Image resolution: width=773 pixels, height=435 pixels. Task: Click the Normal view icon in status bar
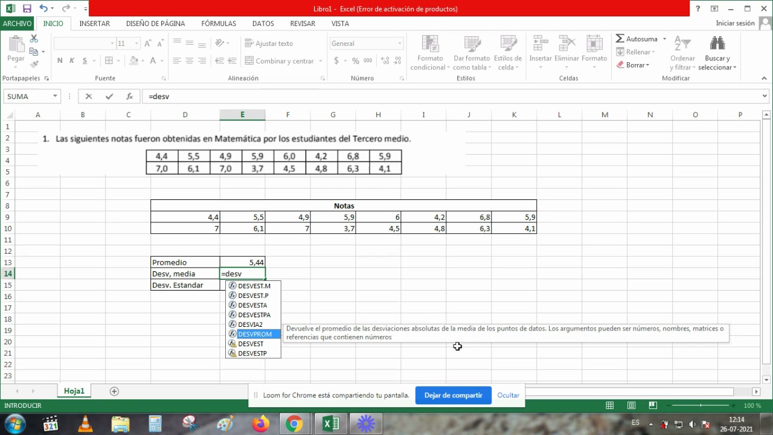610,405
